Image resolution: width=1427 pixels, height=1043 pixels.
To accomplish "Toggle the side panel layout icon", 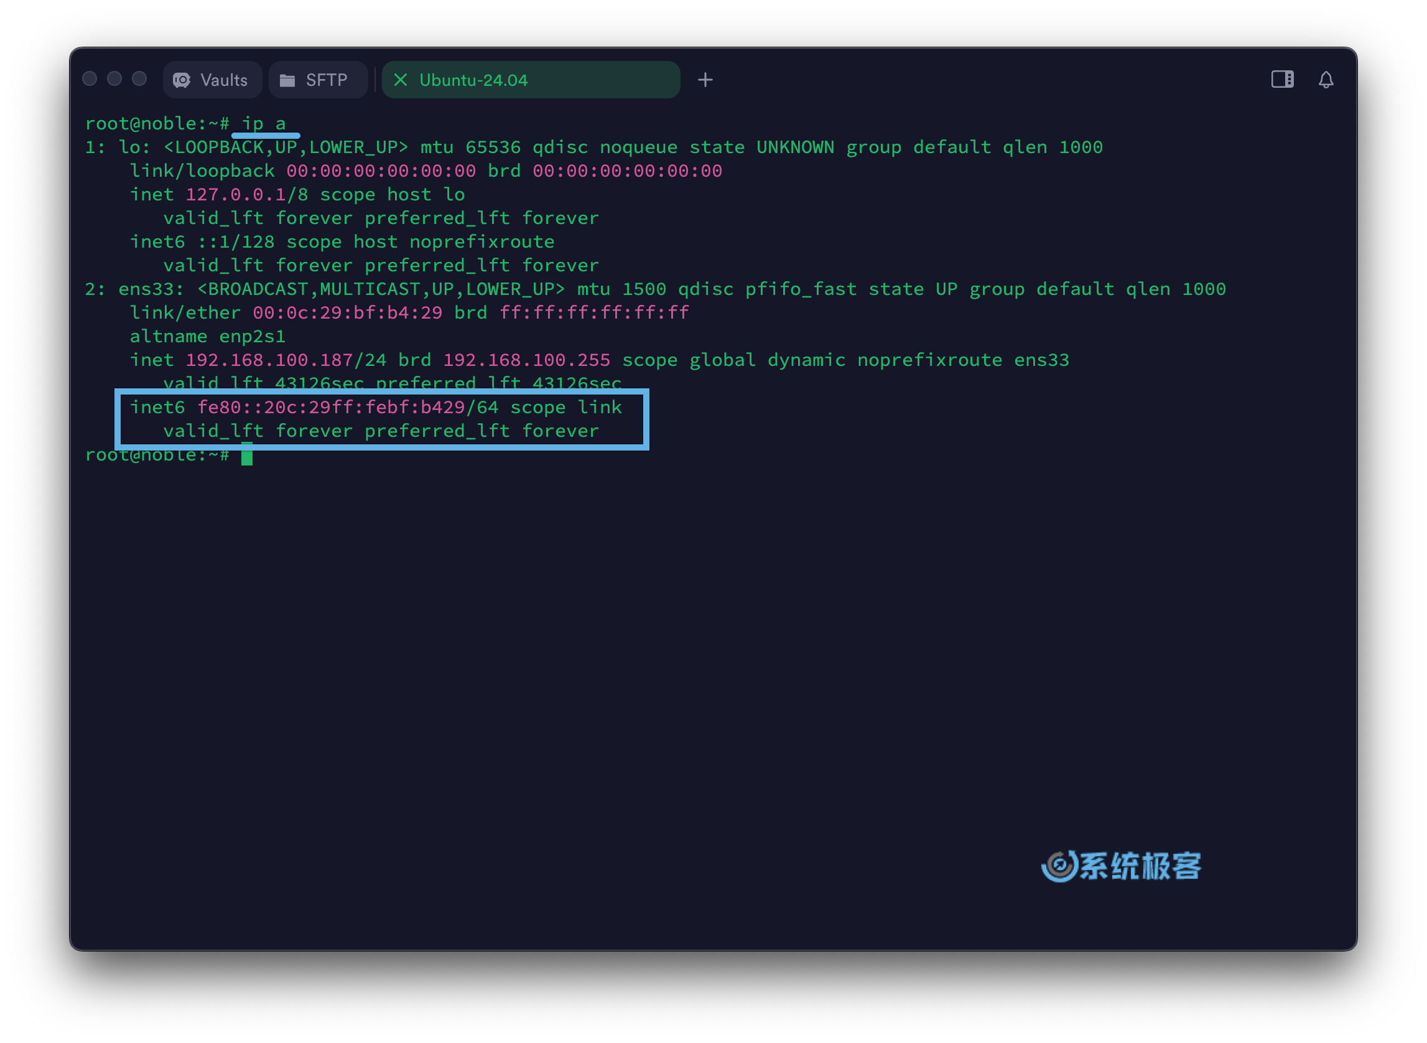I will click(x=1282, y=80).
